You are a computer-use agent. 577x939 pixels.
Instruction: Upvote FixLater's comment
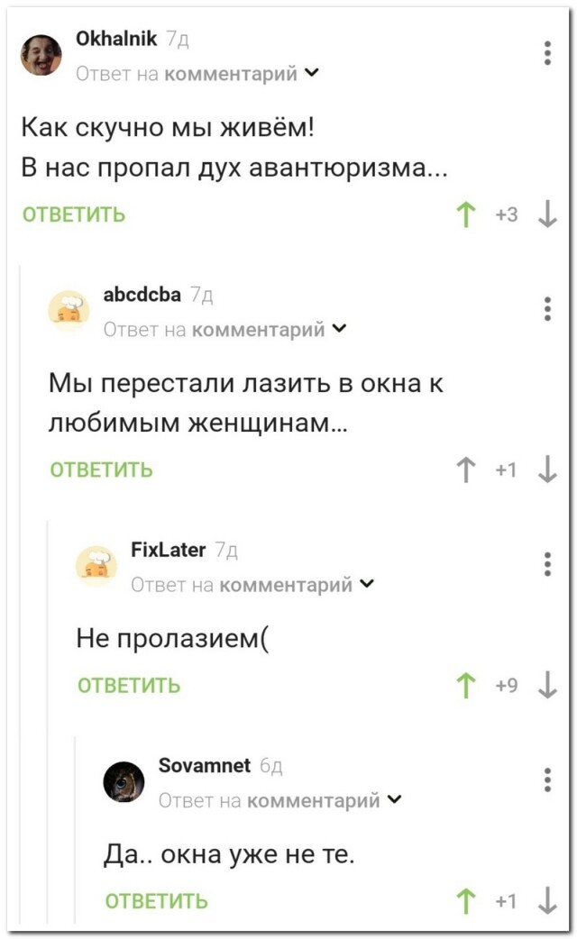[466, 686]
